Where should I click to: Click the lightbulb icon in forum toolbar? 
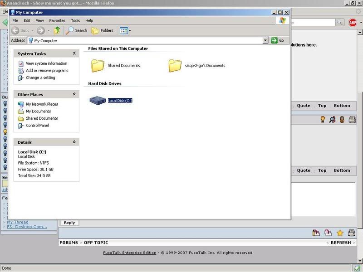[x=323, y=119]
